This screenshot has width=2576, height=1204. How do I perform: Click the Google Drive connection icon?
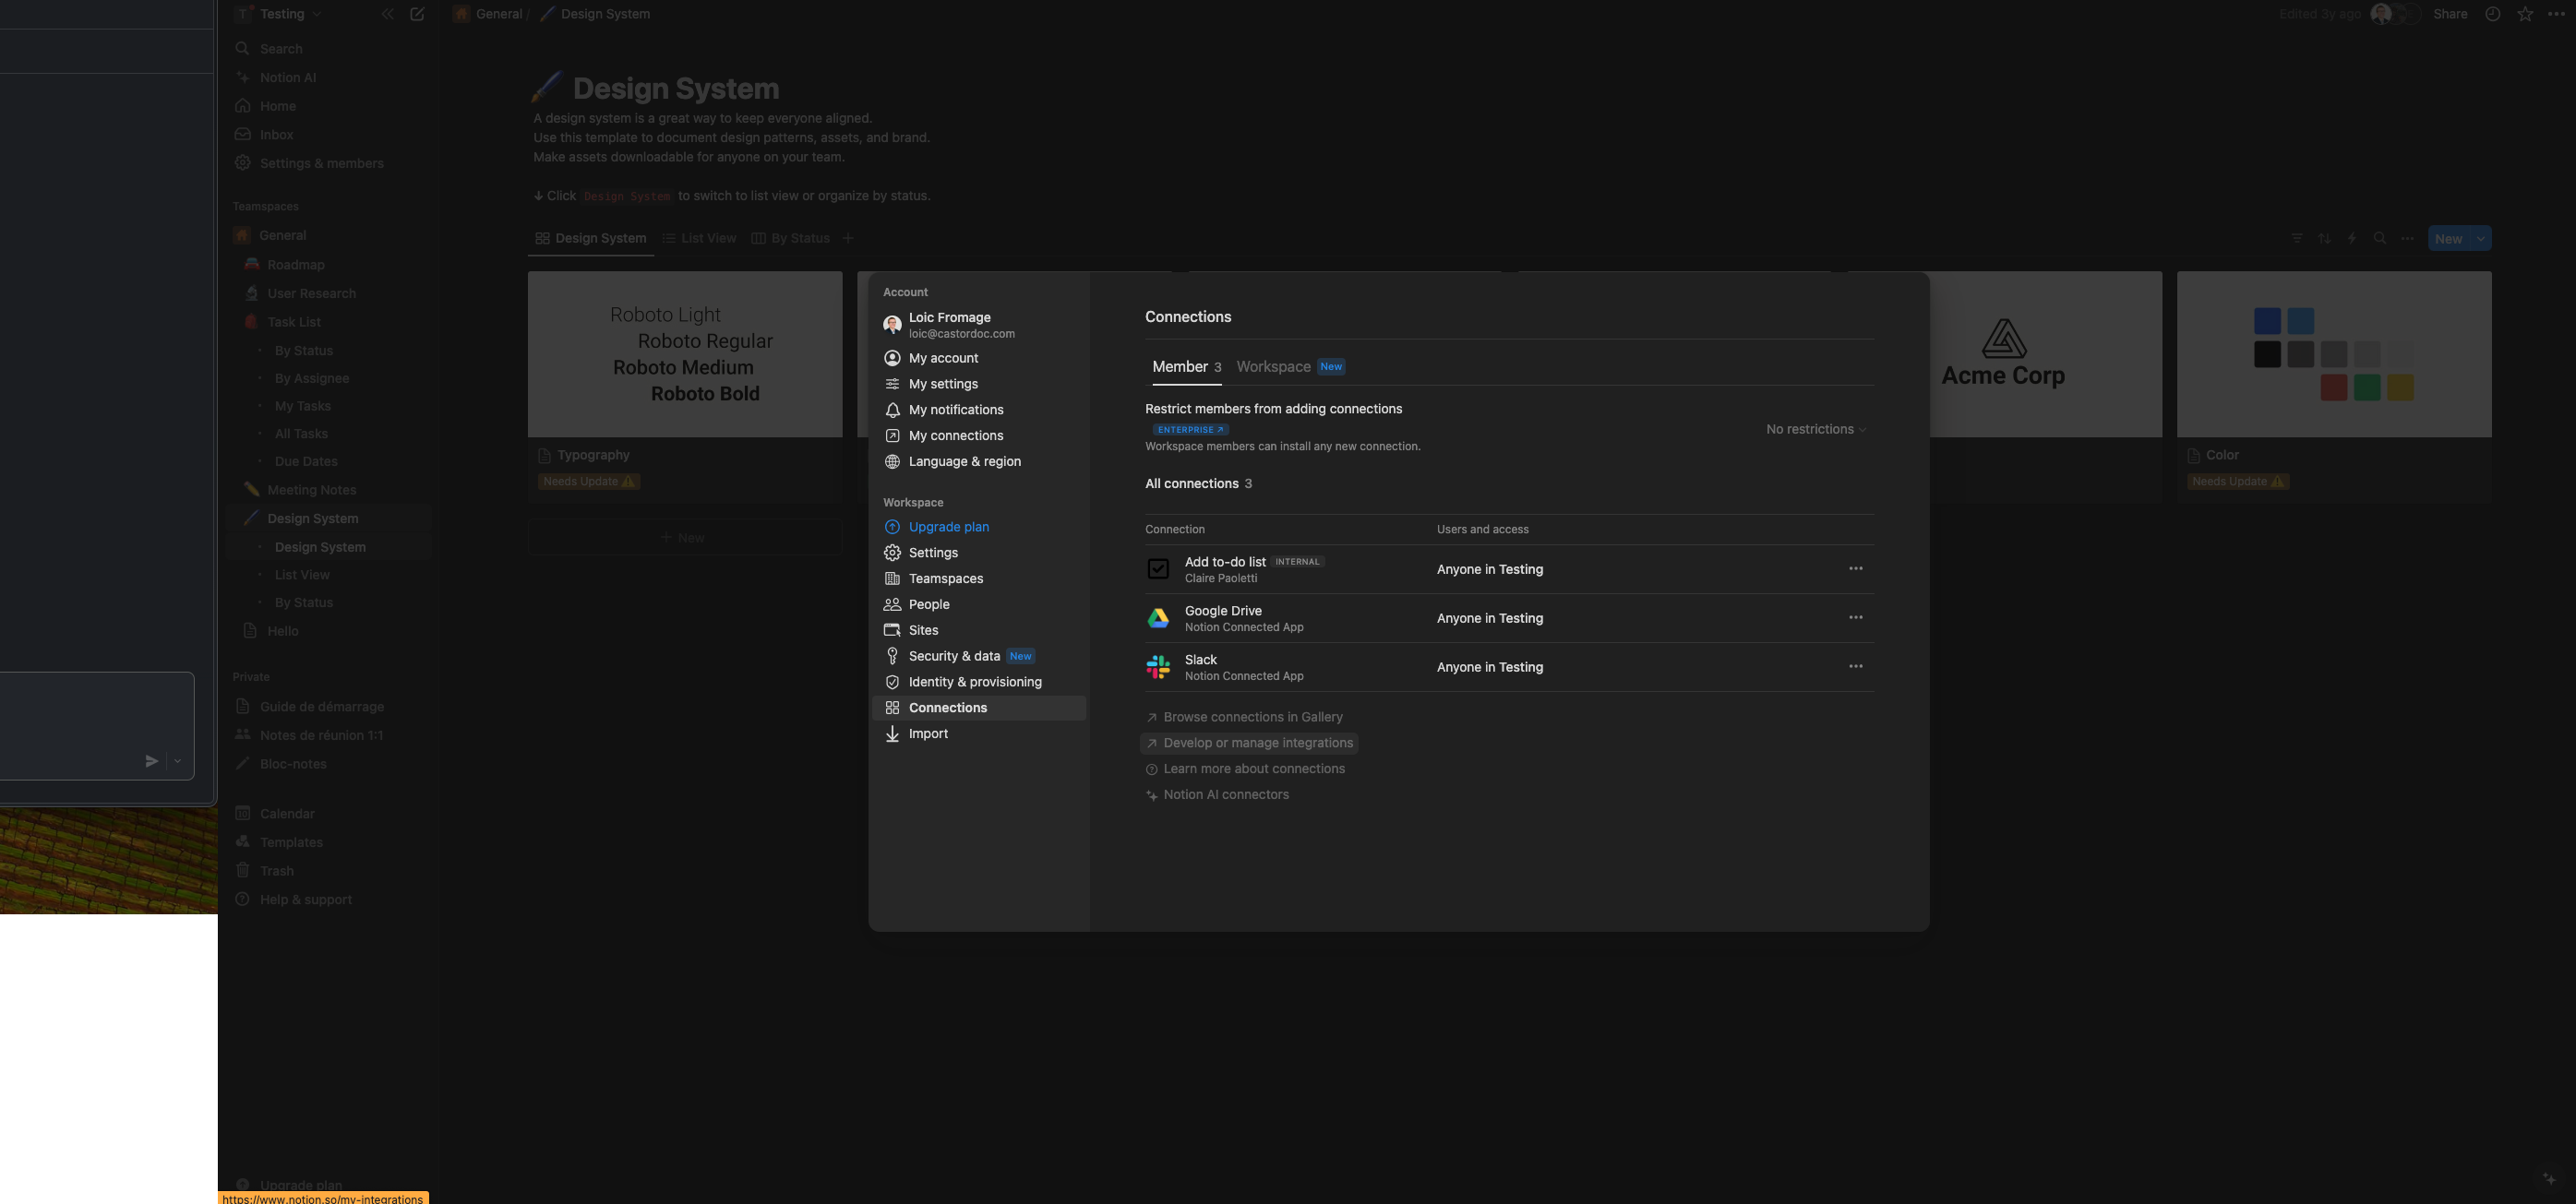pos(1157,618)
